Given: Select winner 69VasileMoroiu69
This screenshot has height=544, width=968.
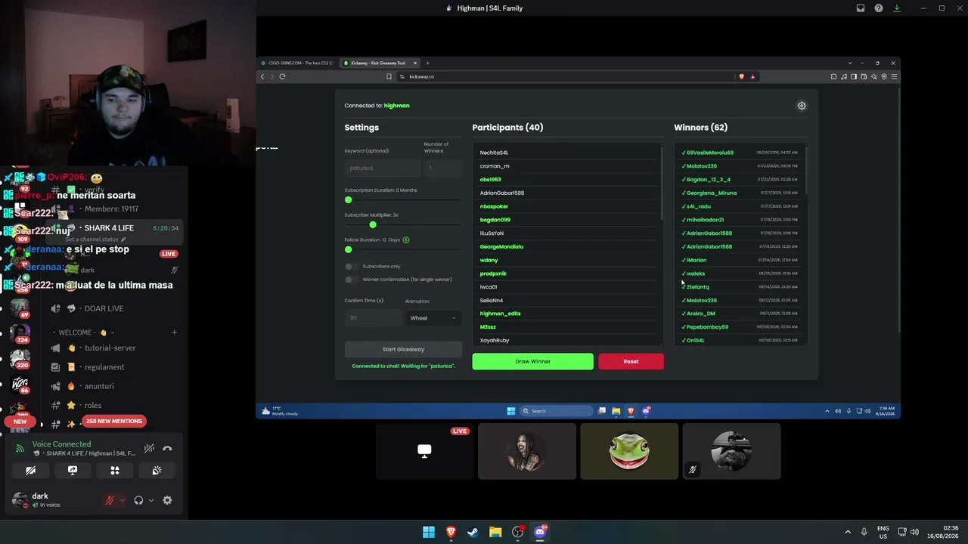Looking at the screenshot, I should tap(709, 153).
